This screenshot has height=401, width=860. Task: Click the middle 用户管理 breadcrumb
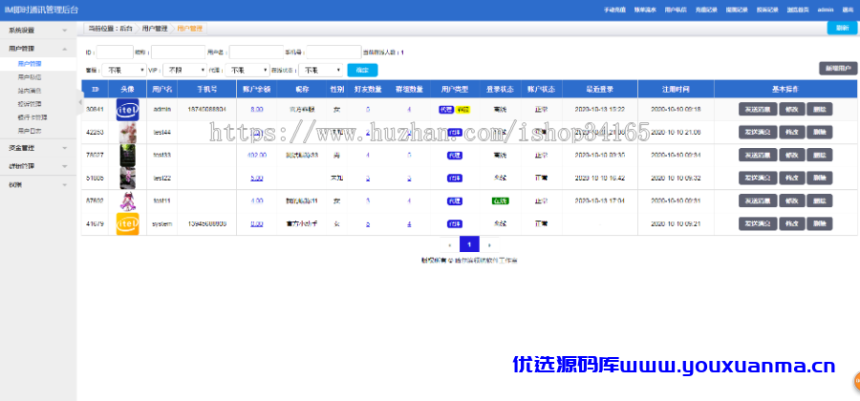click(x=155, y=29)
